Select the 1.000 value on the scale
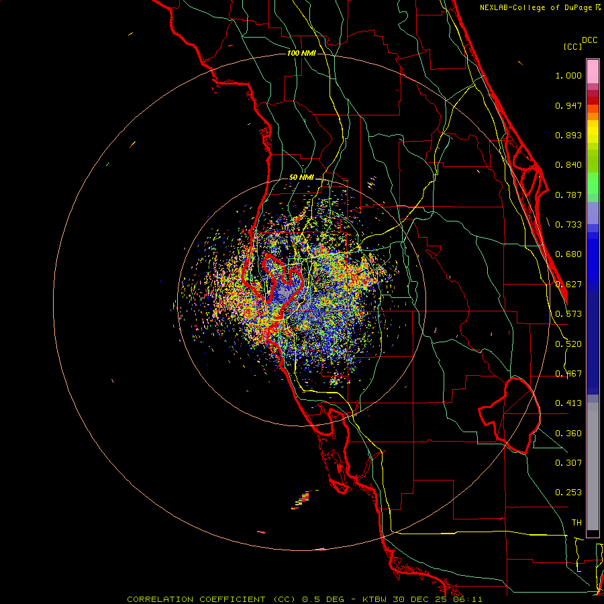Viewport: 604px width, 604px height. (568, 75)
